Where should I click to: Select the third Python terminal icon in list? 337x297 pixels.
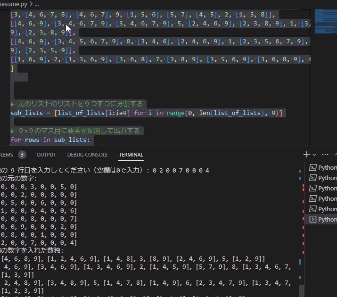312,189
